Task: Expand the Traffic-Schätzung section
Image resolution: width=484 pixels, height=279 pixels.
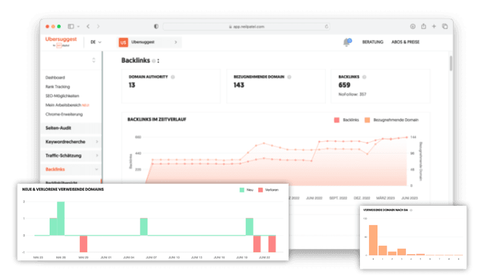Action: tap(71, 156)
